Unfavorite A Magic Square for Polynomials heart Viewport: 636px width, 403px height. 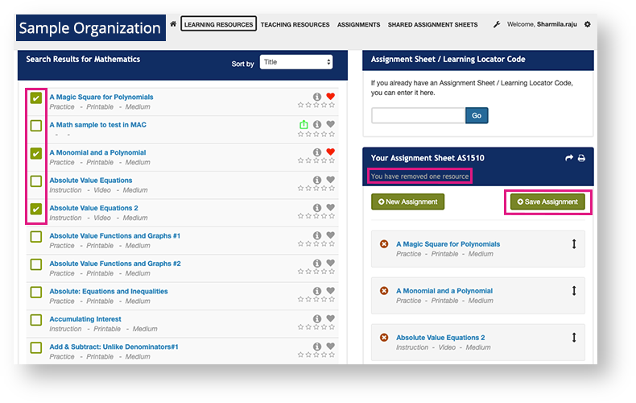pyautogui.click(x=330, y=97)
